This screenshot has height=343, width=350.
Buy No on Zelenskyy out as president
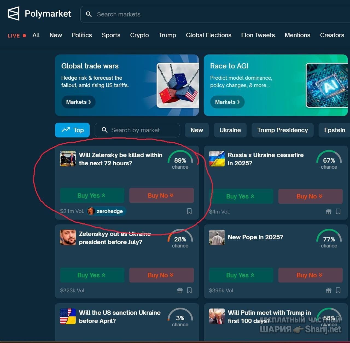[161, 275]
